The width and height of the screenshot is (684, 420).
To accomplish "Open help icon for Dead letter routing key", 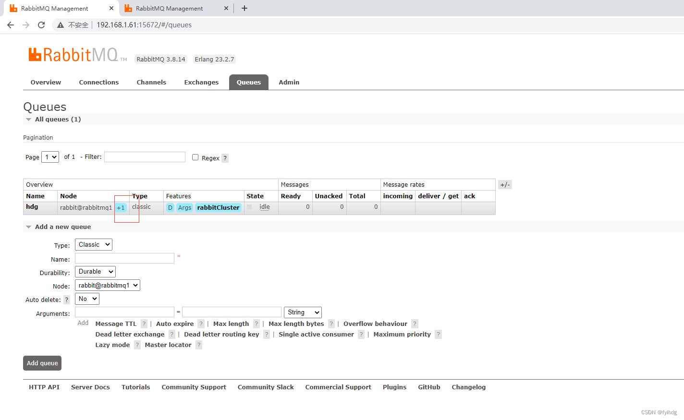I will pos(266,335).
